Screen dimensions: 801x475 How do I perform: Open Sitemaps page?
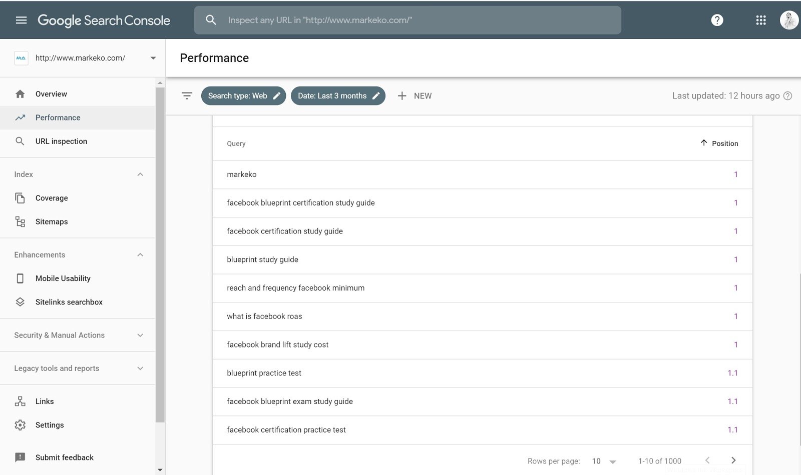78,221
